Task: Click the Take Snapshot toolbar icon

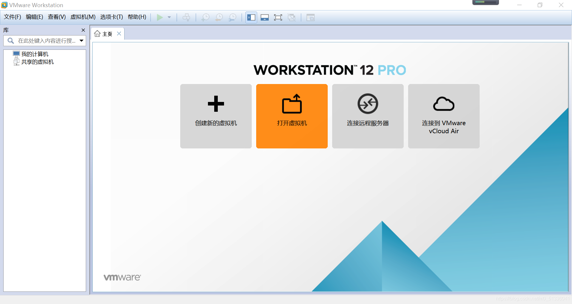Action: pyautogui.click(x=205, y=17)
